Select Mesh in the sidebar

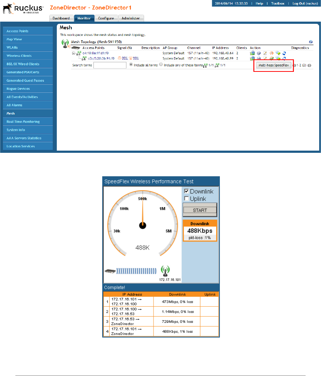click(28, 114)
